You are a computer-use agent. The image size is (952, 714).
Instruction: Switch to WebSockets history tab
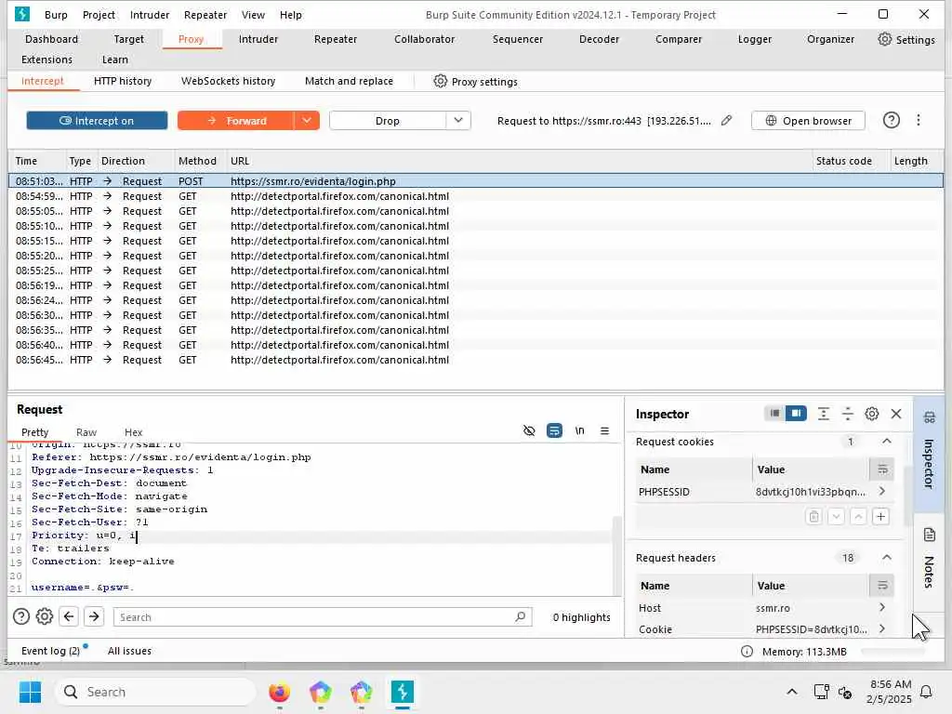[x=229, y=81]
